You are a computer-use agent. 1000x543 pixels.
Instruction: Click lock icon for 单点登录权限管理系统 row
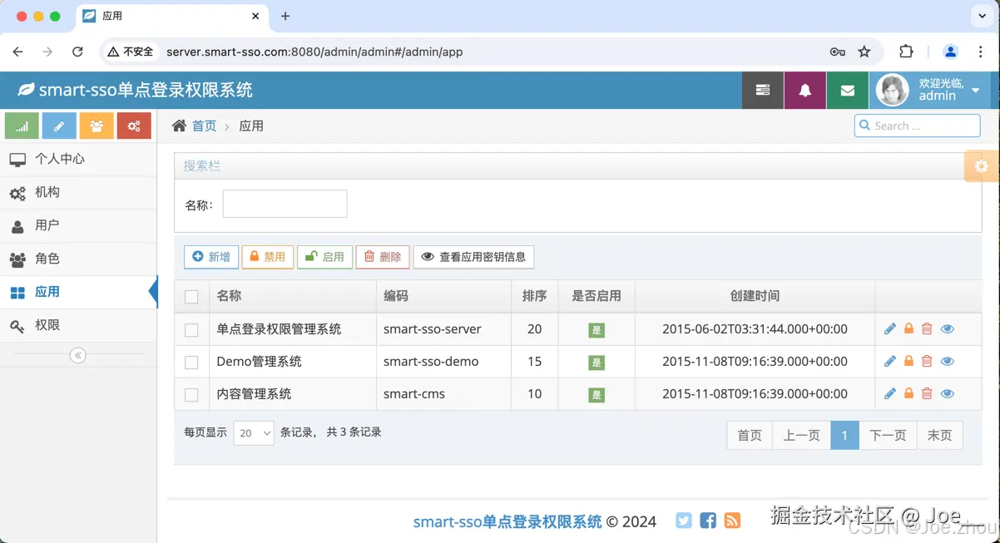(908, 328)
